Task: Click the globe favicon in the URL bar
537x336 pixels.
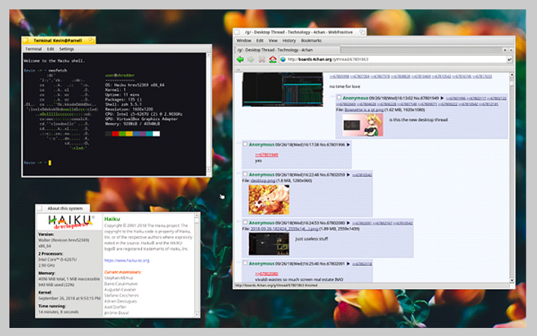Action: click(283, 60)
